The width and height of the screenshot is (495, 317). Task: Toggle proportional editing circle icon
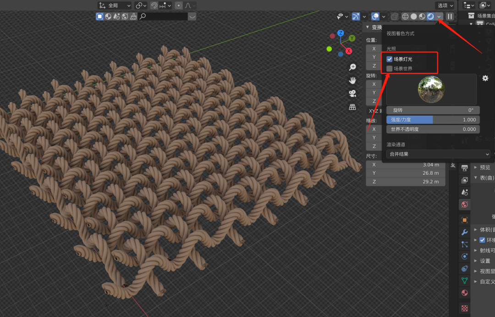[x=179, y=5]
